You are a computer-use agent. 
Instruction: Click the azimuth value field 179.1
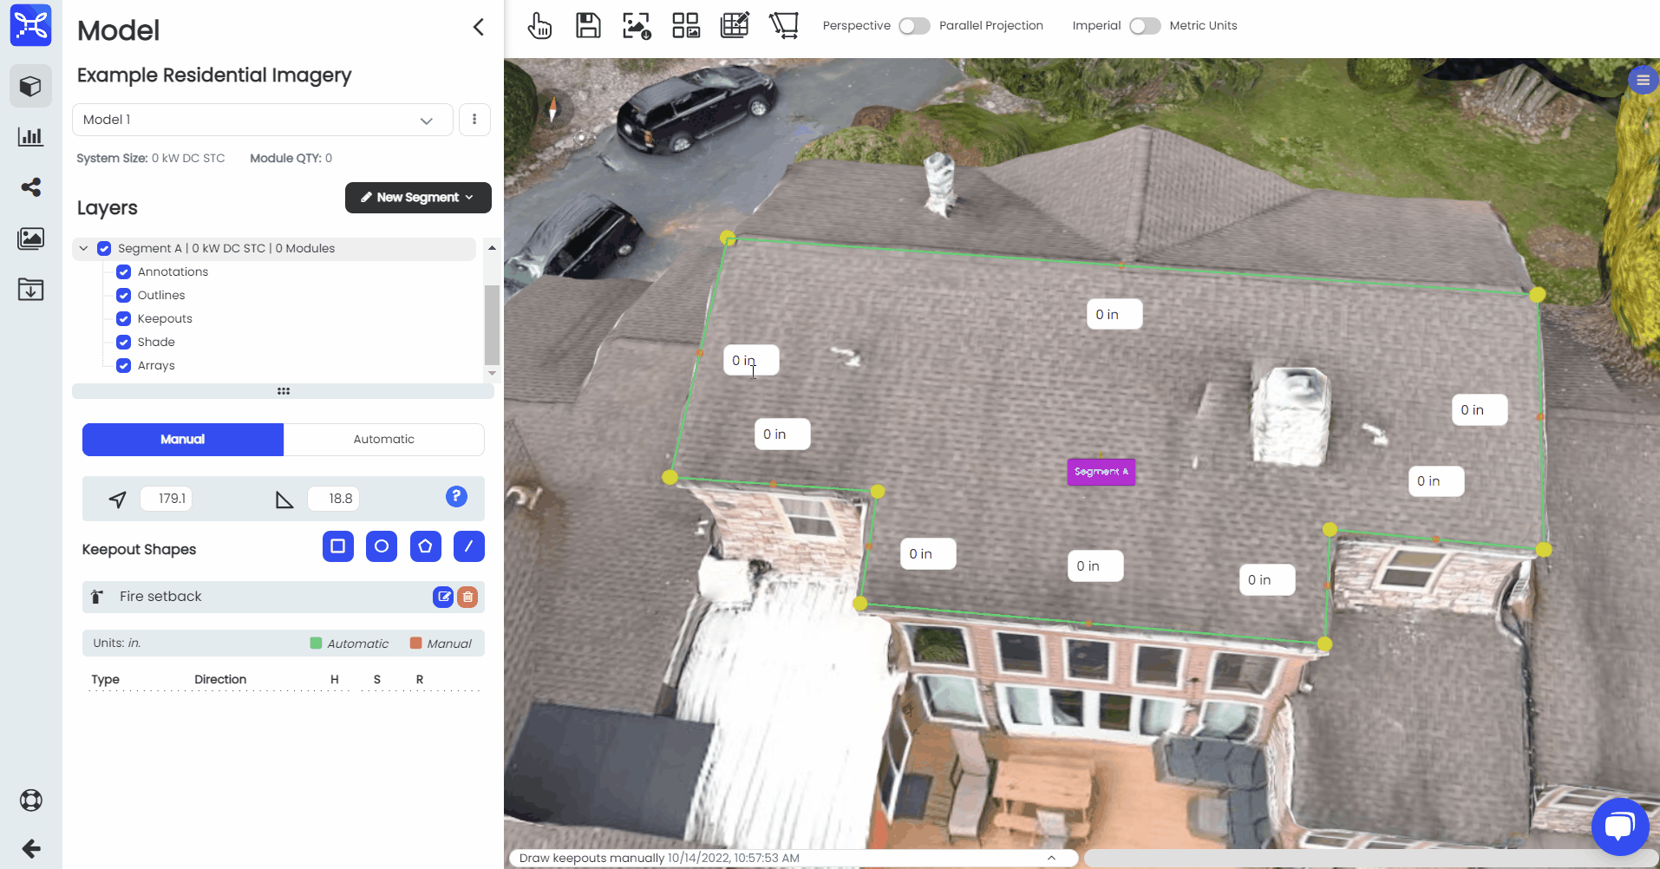tap(167, 499)
